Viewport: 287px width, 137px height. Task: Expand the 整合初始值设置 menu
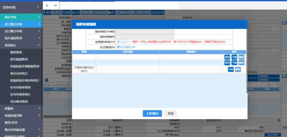click(21, 130)
